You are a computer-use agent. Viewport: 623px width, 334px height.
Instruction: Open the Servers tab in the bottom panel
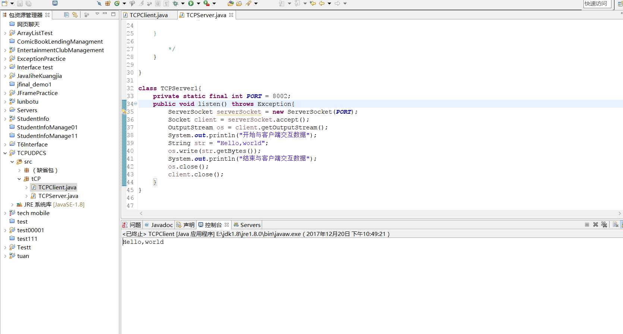pos(247,225)
